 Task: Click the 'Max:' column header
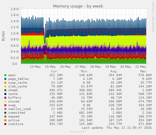pos(144,71)
